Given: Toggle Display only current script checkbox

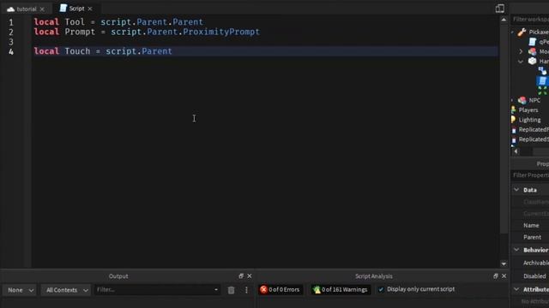Looking at the screenshot, I should [381, 289].
